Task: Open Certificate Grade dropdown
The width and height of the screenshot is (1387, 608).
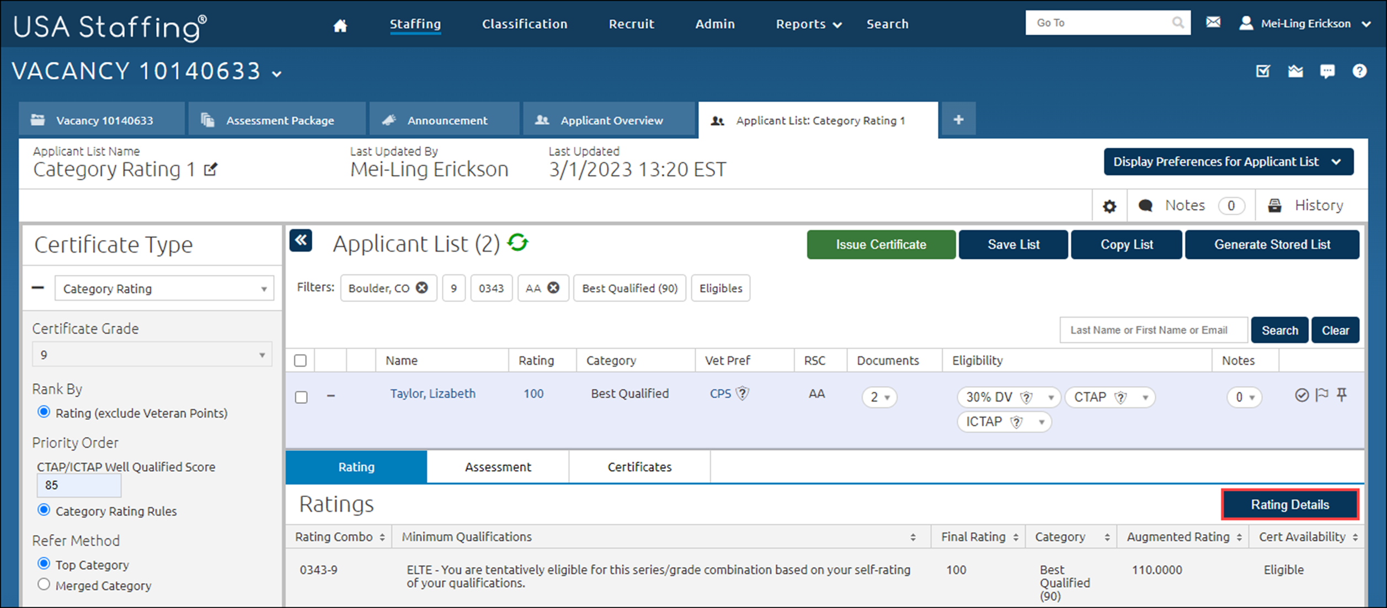Action: tap(152, 355)
